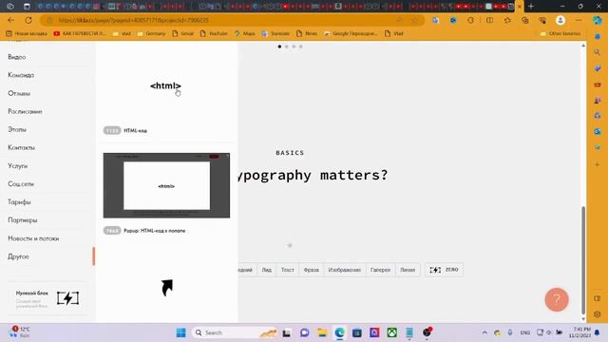The height and width of the screenshot is (342, 608).
Task: Add the HTML-код block preview
Action: tap(165, 85)
